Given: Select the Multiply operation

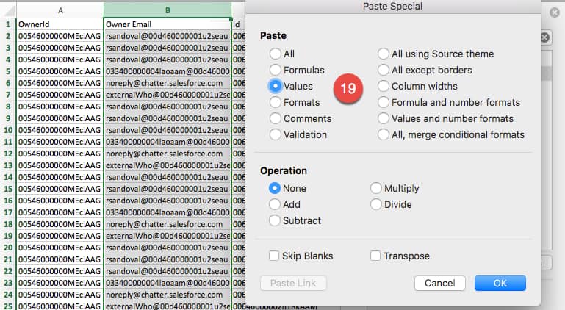Looking at the screenshot, I should pyautogui.click(x=377, y=188).
